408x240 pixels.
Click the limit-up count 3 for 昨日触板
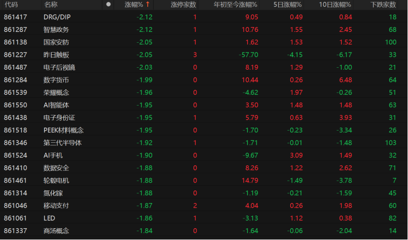point(195,55)
